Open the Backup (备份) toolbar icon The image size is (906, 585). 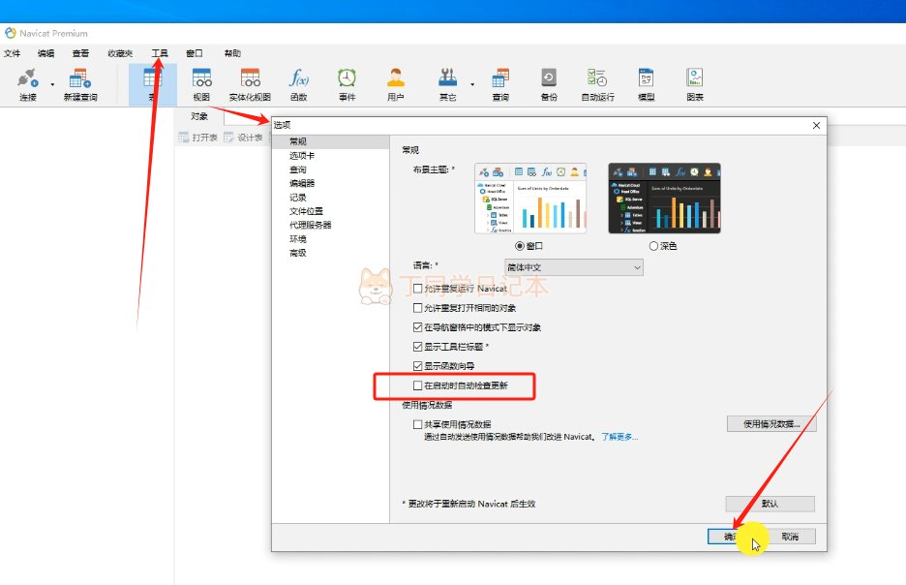point(549,84)
